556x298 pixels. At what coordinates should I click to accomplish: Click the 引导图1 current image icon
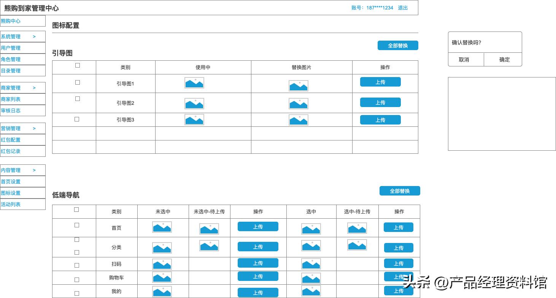[x=194, y=82]
